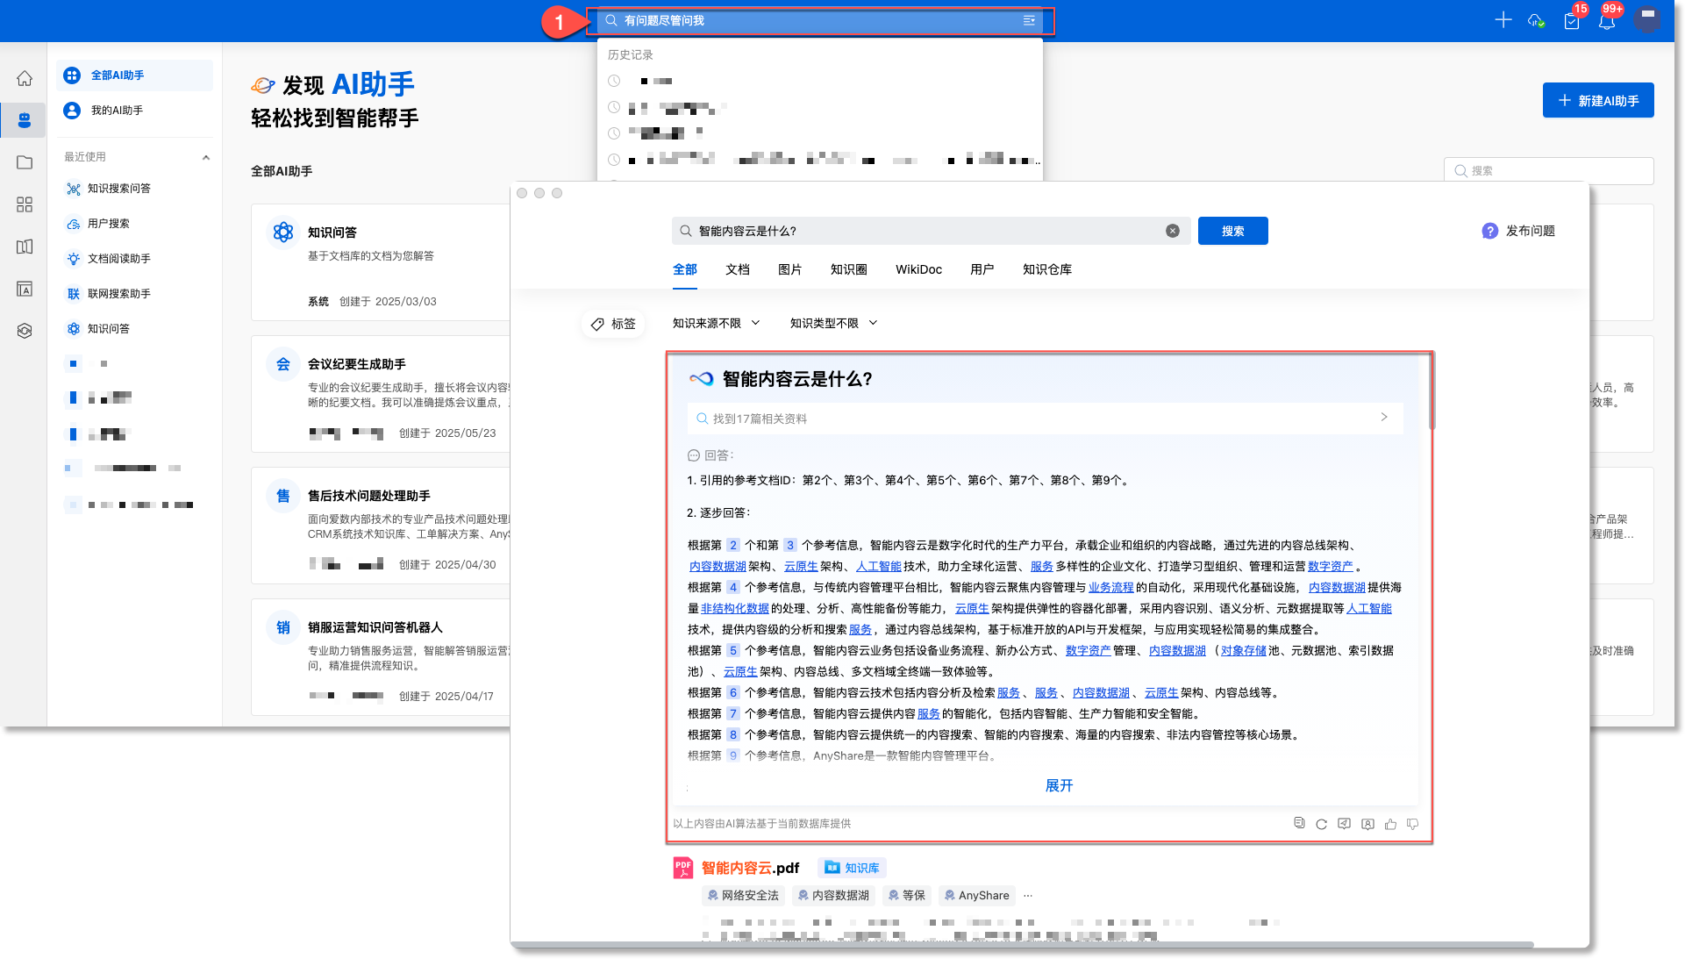The height and width of the screenshot is (959, 1685).
Task: Click the 新建AI助手 button
Action: coord(1598,100)
